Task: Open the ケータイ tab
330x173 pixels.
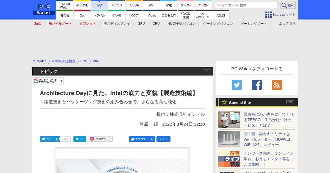Action: click(x=186, y=5)
